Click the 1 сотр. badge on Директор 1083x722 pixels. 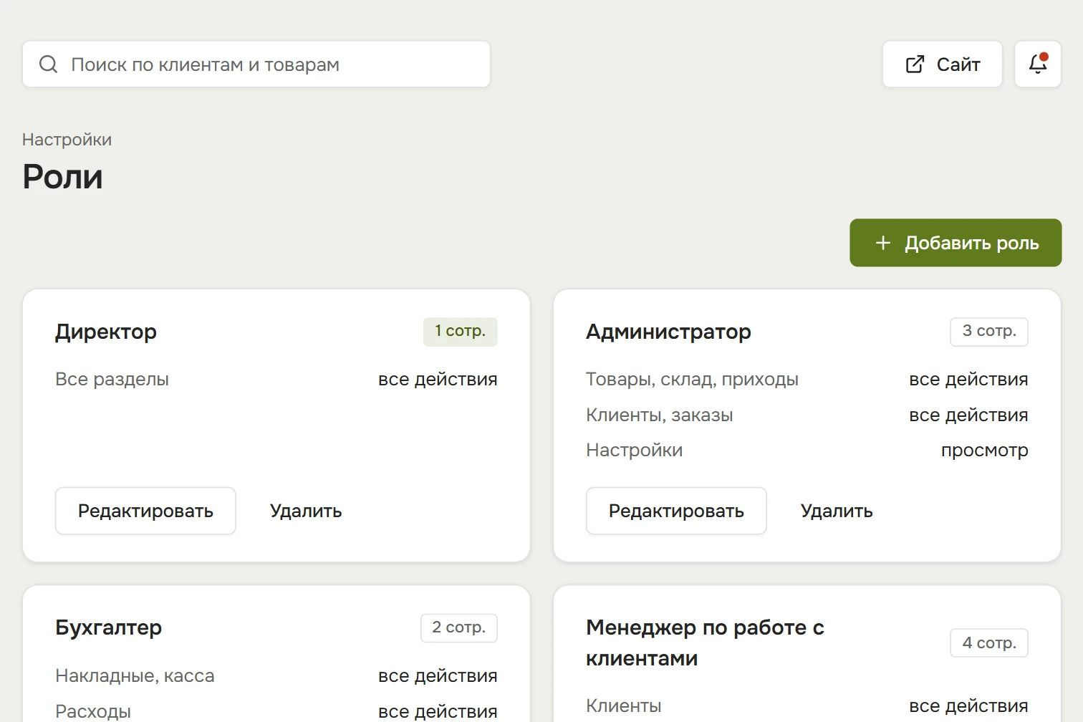click(460, 332)
